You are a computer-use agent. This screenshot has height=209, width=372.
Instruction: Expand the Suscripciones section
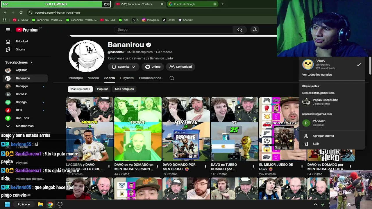(19, 62)
